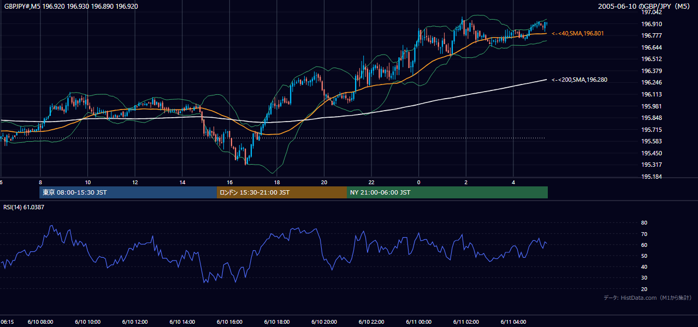The height and width of the screenshot is (327, 698).
Task: Click RSI scale value 60
Action: point(644,245)
